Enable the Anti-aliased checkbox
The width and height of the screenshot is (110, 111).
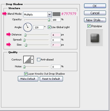(x=39, y=59)
